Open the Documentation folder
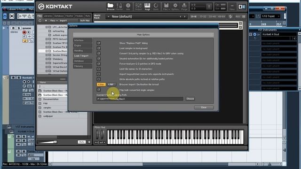Image resolution: width=301 pixels, height=169 pixels. point(51,99)
